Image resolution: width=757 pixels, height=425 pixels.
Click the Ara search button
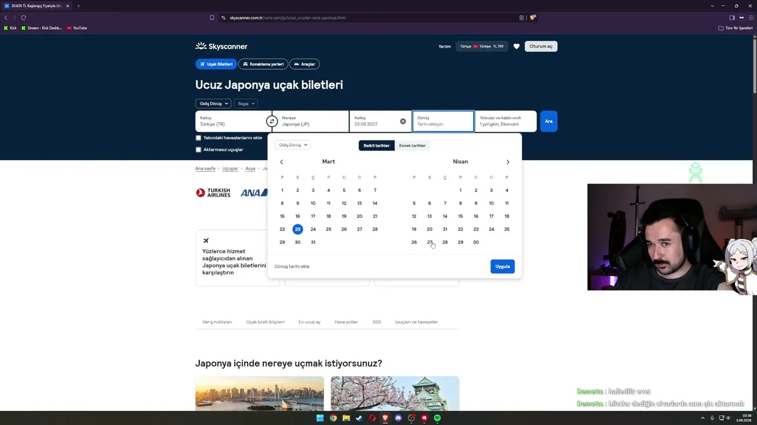[x=549, y=121]
